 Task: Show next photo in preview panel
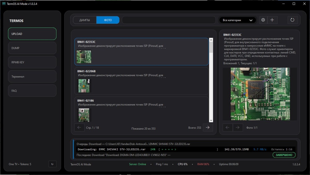(x=238, y=127)
